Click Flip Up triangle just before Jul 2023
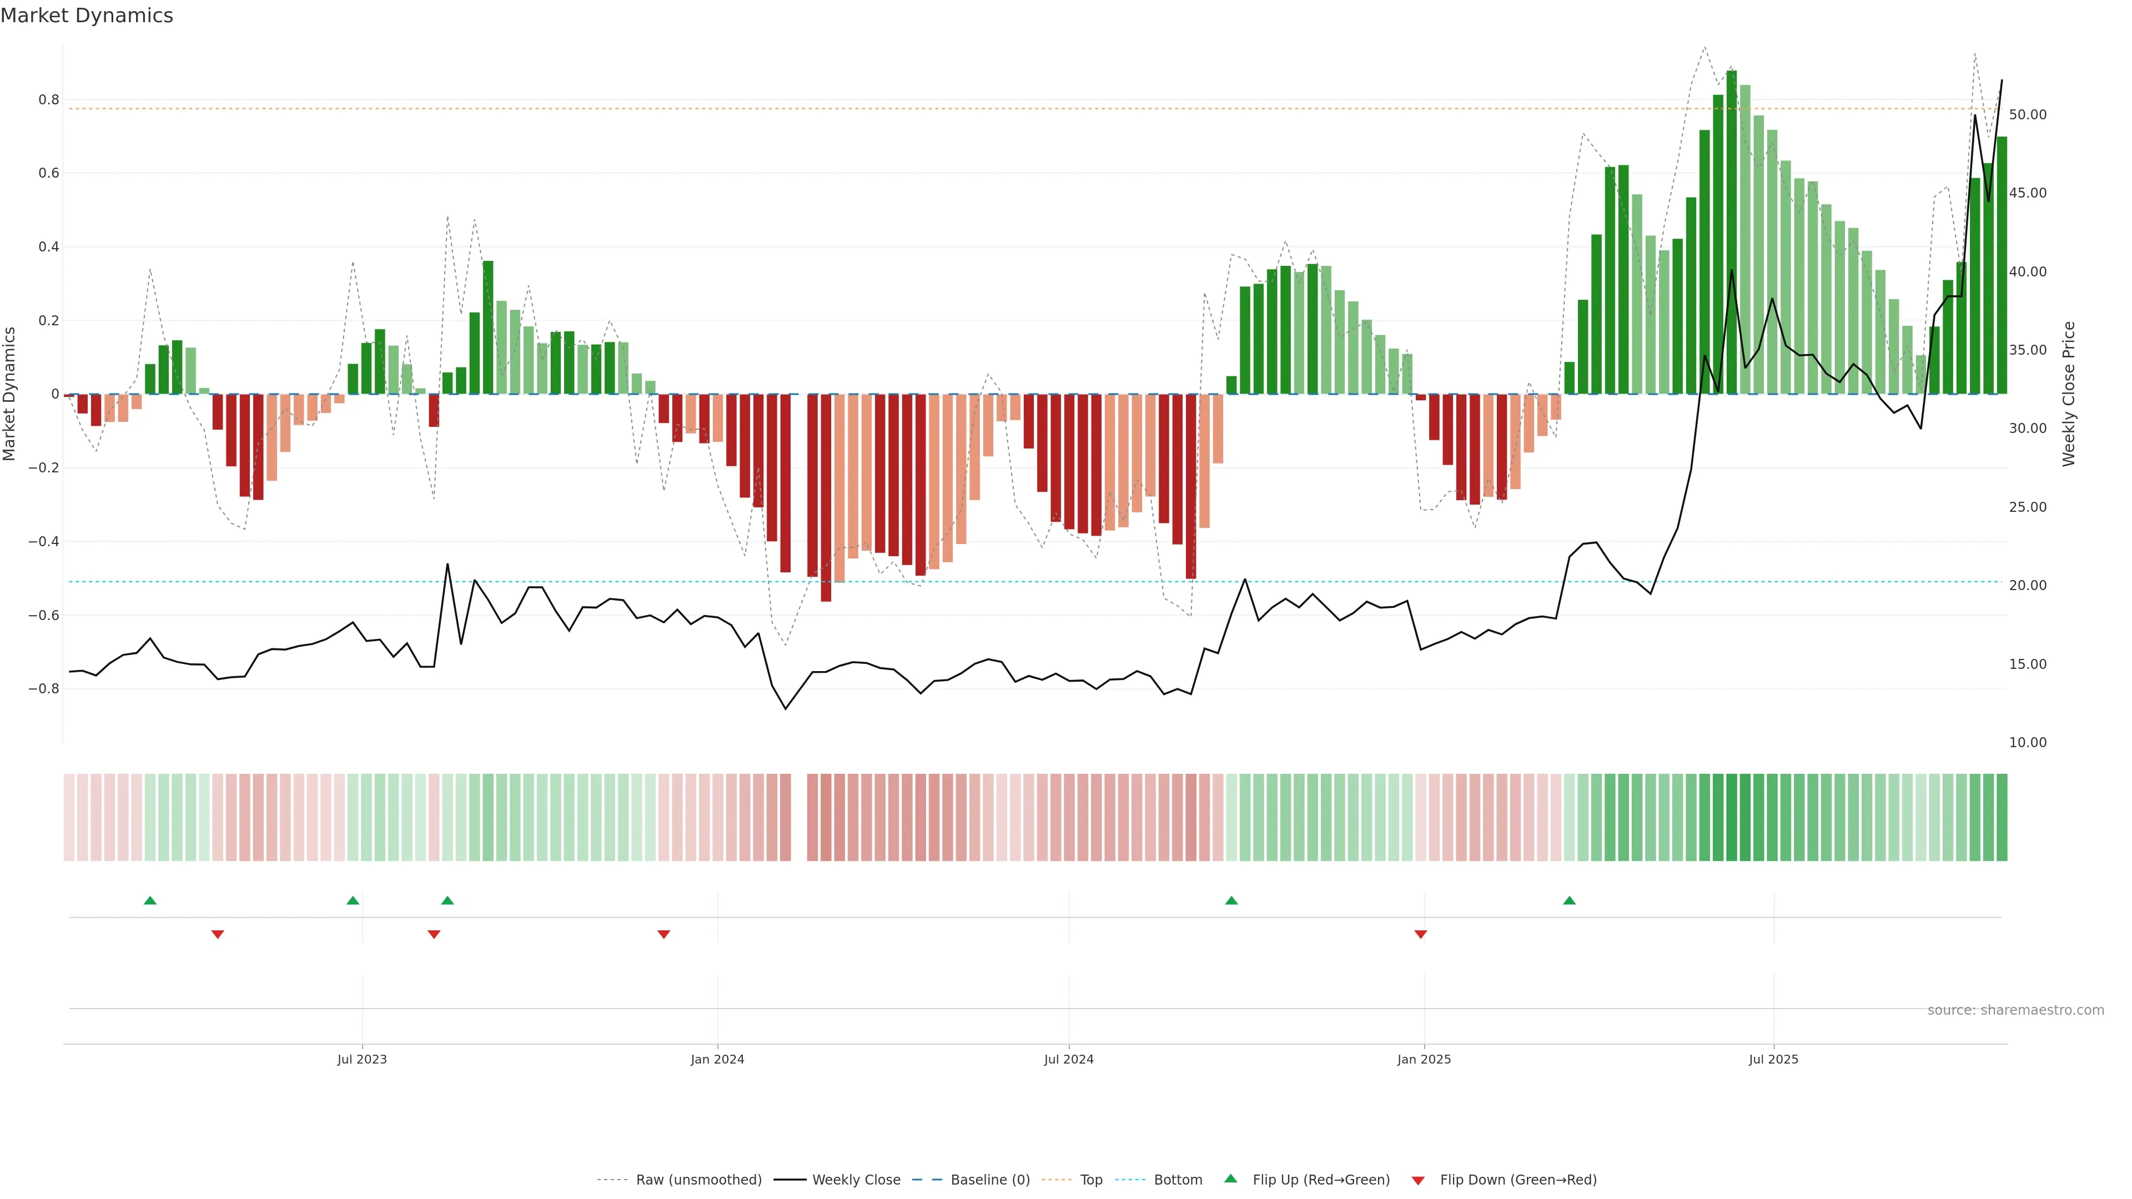 [353, 900]
